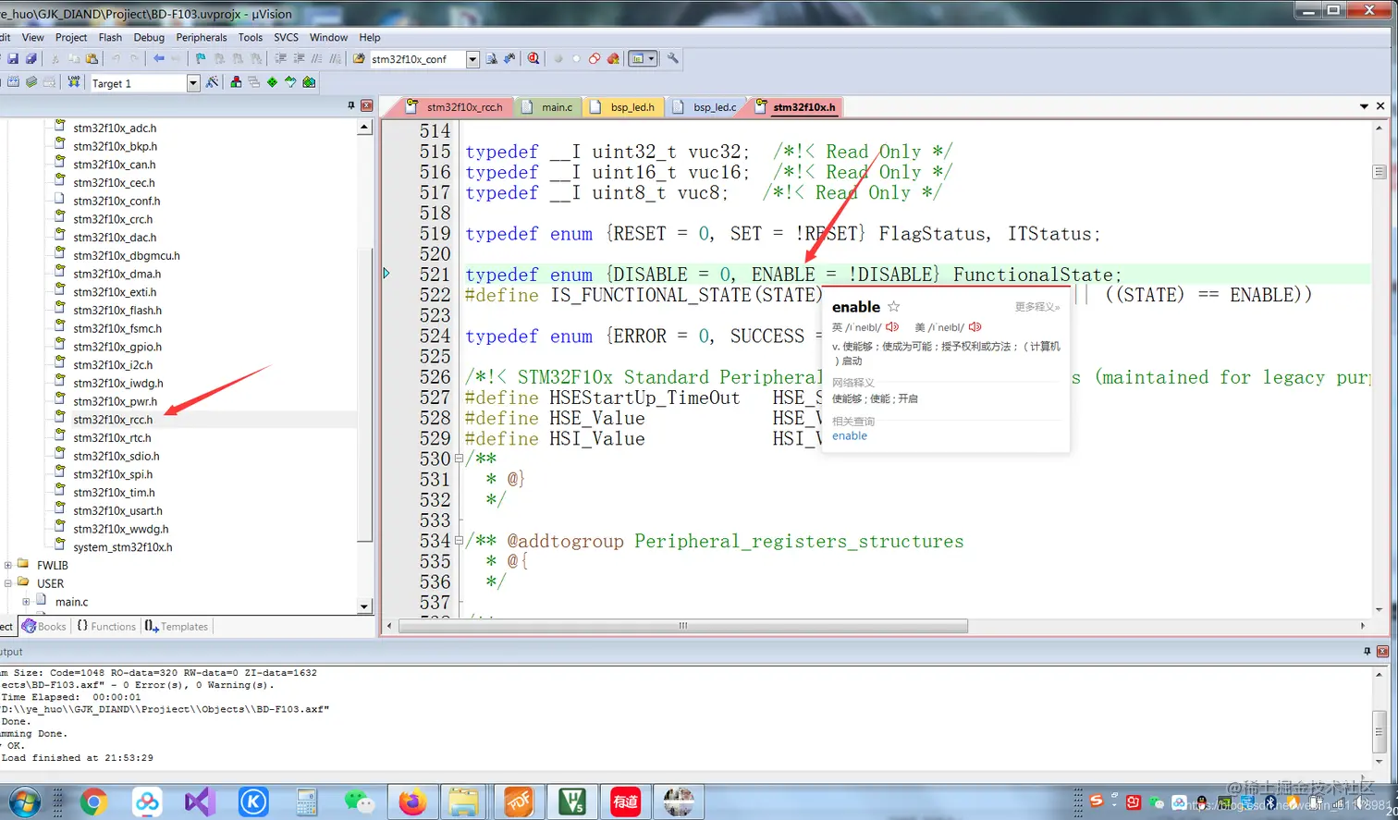Open the Peripherals menu
Image resolution: width=1398 pixels, height=820 pixels.
click(202, 37)
